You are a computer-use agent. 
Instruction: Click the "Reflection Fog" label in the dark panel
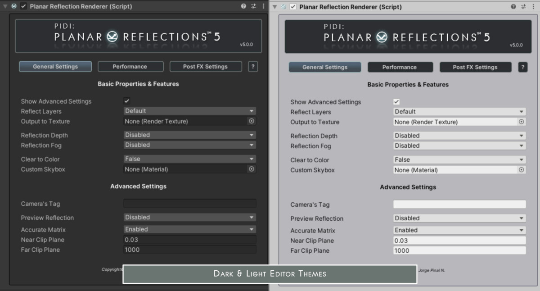coord(41,145)
